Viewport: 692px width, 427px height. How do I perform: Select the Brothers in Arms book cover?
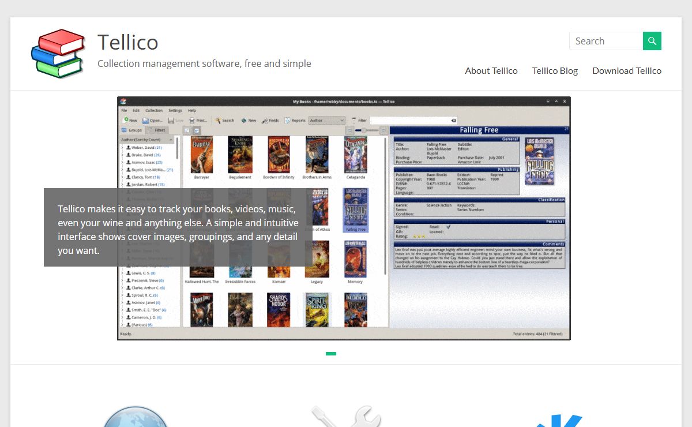click(317, 155)
